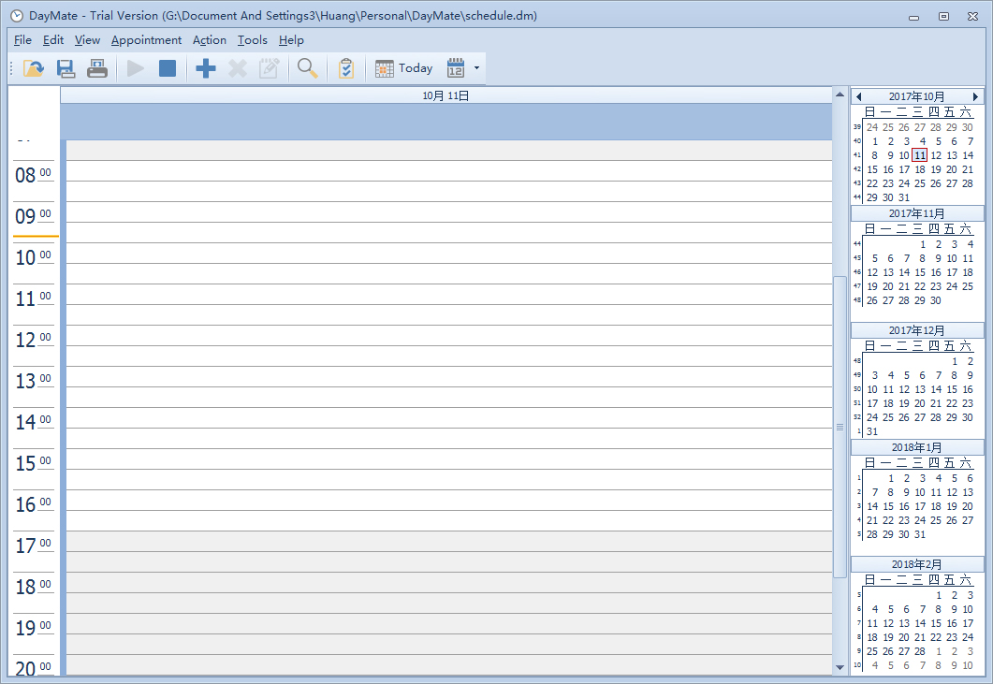This screenshot has width=993, height=684.
Task: Click the Search magnifier icon
Action: 307,68
